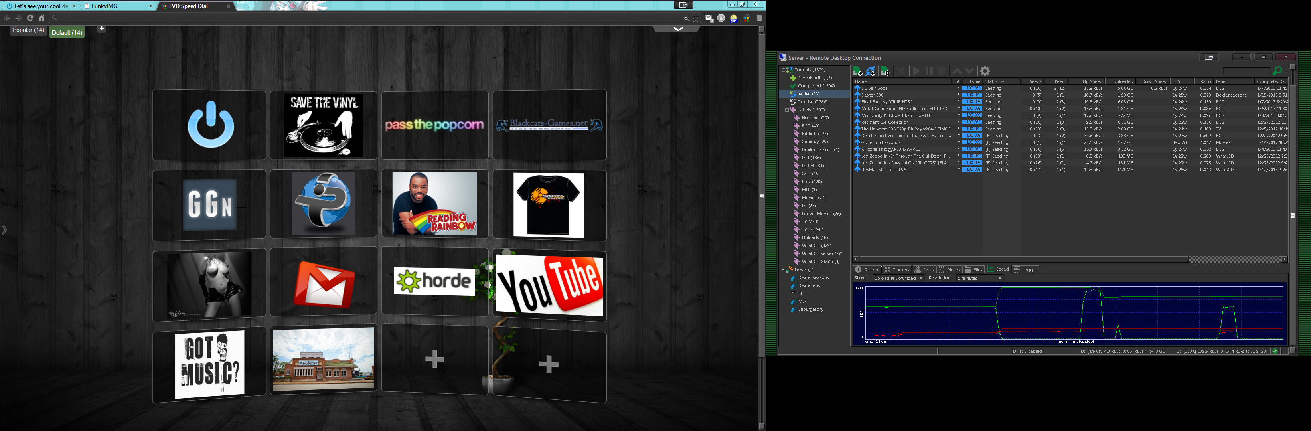Select the Popular (14) dial group
This screenshot has height=431, width=1311.
click(28, 30)
